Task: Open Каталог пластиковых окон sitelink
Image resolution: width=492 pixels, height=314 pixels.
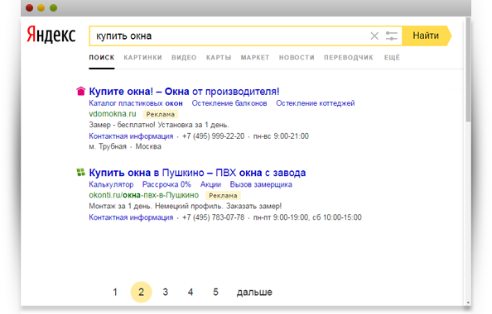Action: [x=136, y=103]
